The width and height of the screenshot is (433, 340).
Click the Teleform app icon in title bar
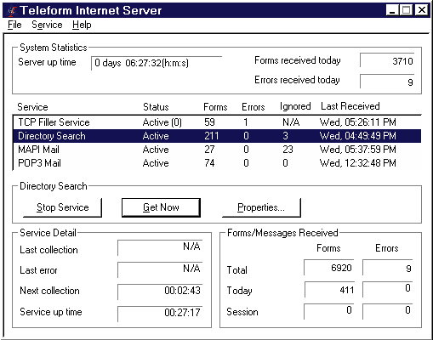tap(12, 11)
